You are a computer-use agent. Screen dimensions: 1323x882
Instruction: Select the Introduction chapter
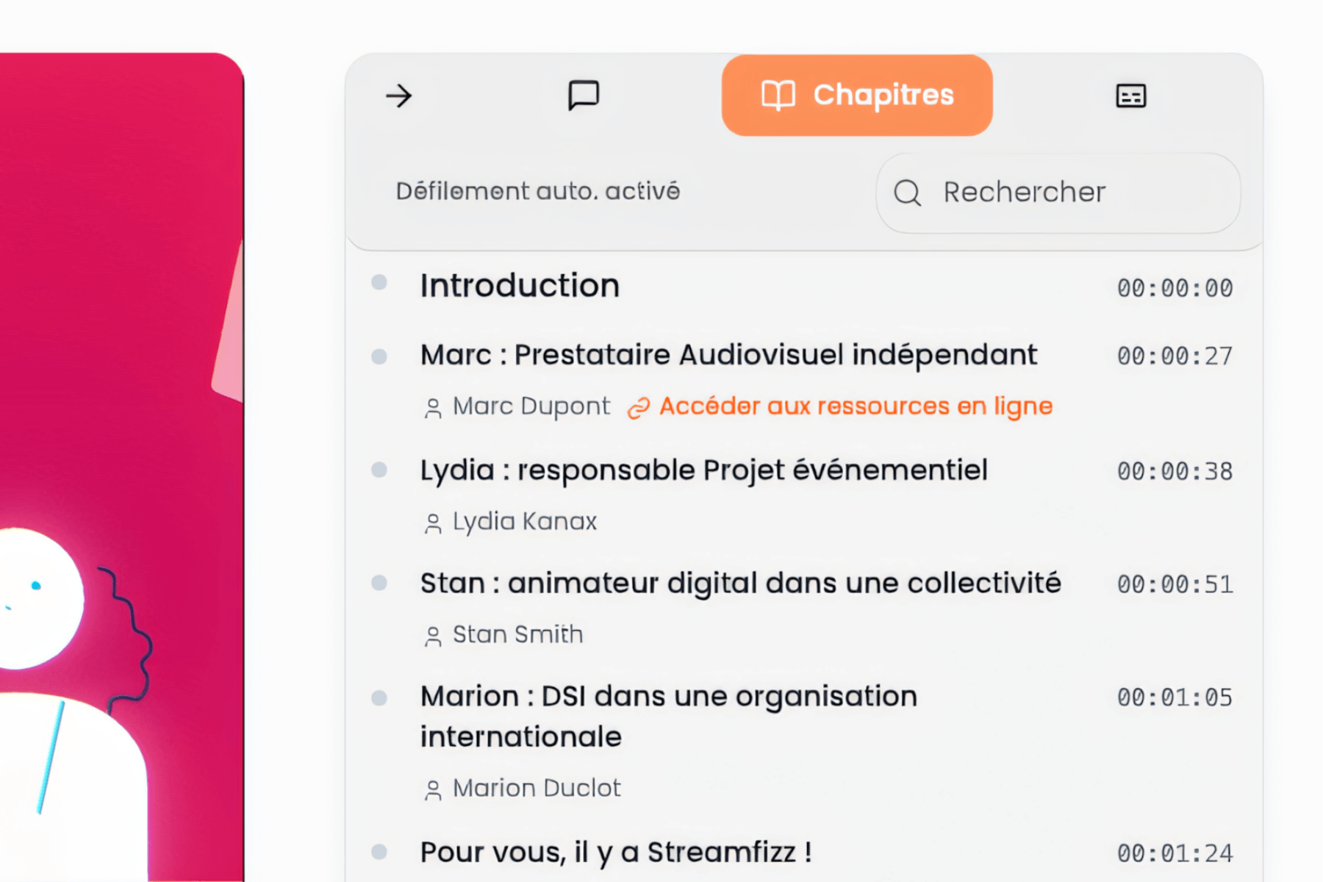(x=520, y=286)
